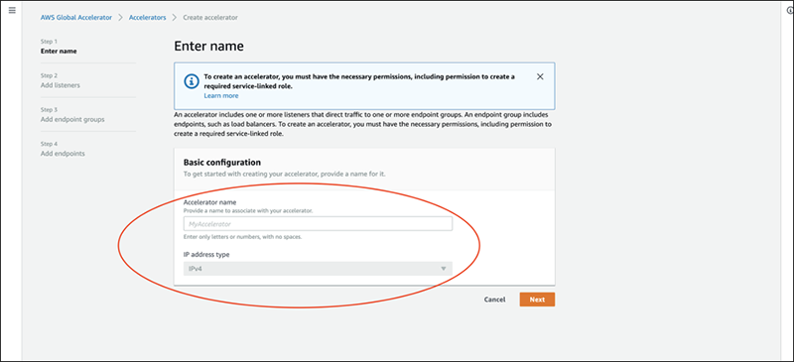The image size is (794, 362).
Task: Focus the Accelerator name text field
Action: pyautogui.click(x=318, y=224)
